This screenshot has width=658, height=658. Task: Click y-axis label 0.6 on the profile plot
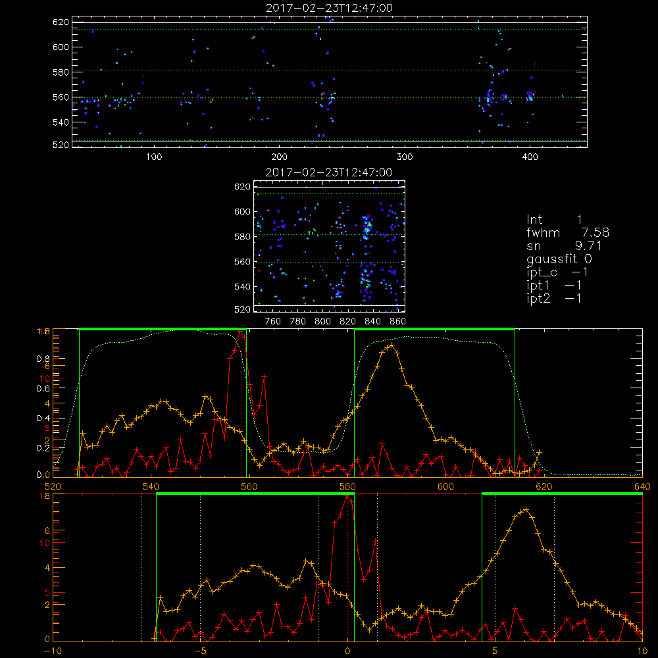click(x=43, y=389)
